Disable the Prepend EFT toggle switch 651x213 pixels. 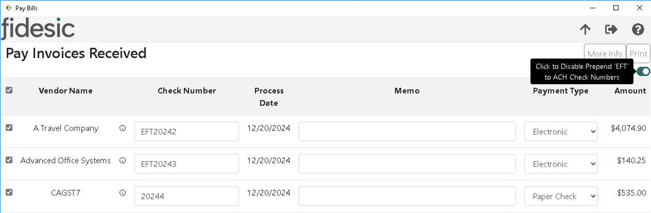click(x=643, y=71)
